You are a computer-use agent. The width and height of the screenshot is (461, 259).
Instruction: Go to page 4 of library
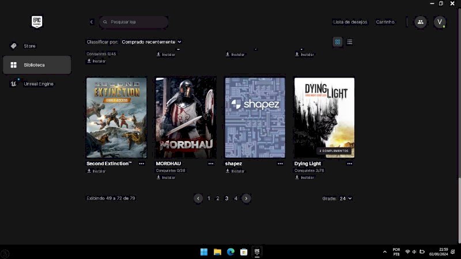[236, 198]
